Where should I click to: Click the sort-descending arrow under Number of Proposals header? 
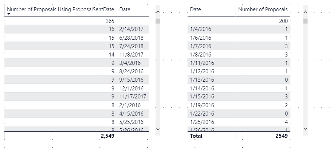click(9, 14)
